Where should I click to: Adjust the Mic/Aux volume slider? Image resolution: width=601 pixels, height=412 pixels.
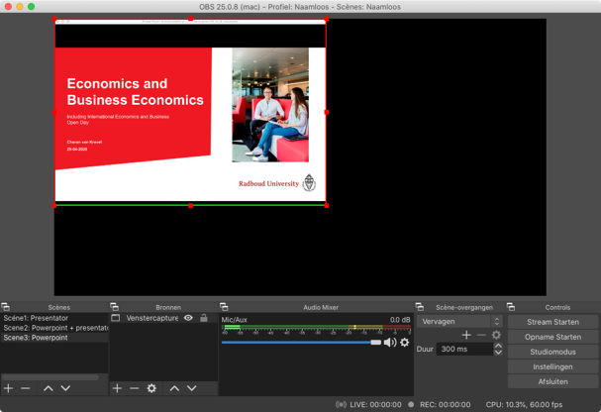pyautogui.click(x=375, y=343)
